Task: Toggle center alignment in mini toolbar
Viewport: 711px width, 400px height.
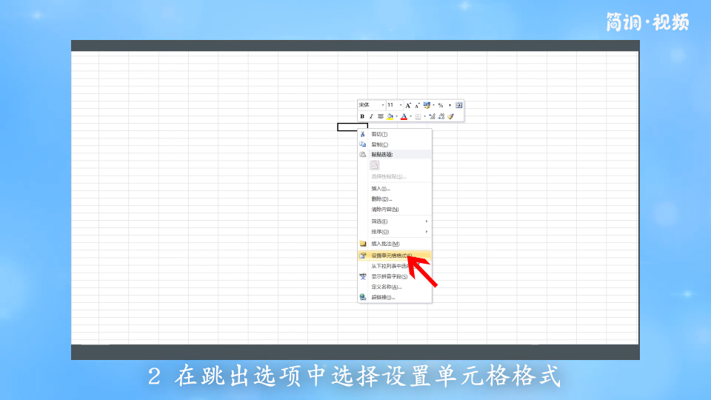Action: (x=381, y=116)
